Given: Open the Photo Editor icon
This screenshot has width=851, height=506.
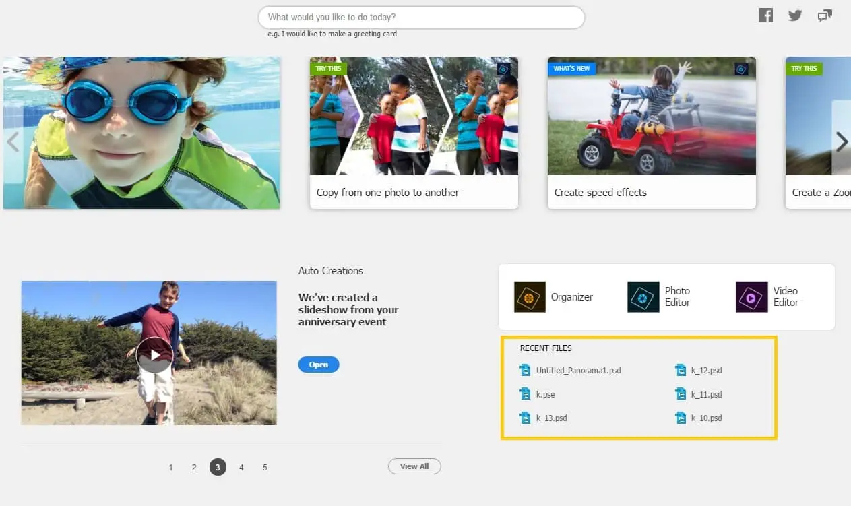Looking at the screenshot, I should click(x=643, y=297).
